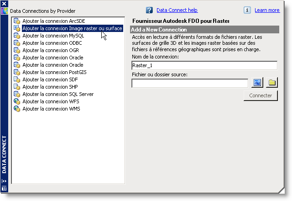Viewport: 292px width, 201px height.
Task: Click the Data Connect help question icon
Action: click(149, 10)
